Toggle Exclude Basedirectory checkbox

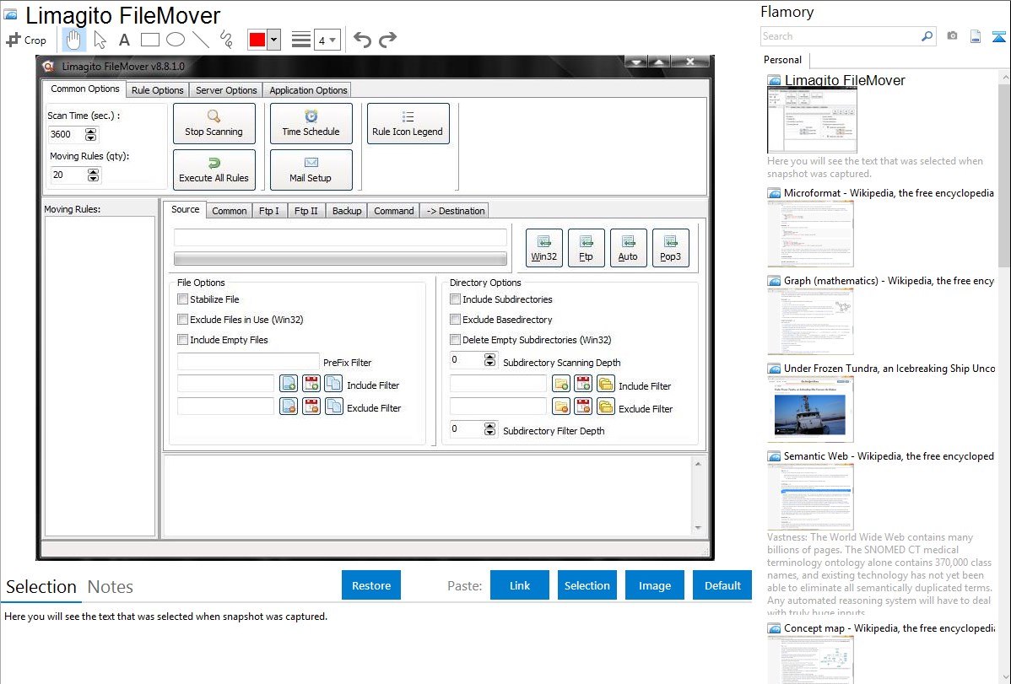coord(455,319)
